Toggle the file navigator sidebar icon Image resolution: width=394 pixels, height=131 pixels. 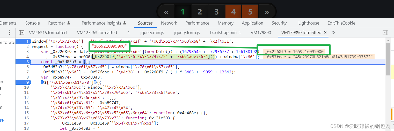pos(21,33)
